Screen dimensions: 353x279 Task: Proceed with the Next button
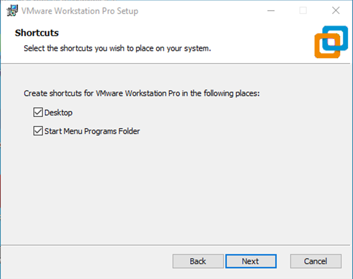click(x=251, y=261)
